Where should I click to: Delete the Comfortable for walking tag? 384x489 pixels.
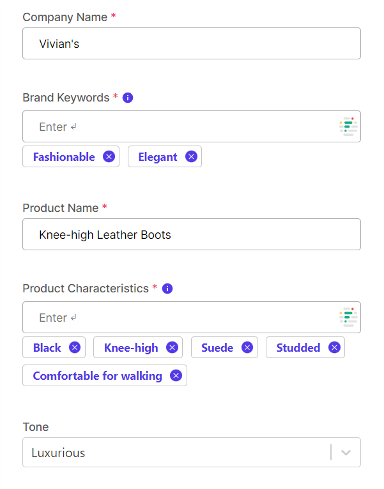176,375
